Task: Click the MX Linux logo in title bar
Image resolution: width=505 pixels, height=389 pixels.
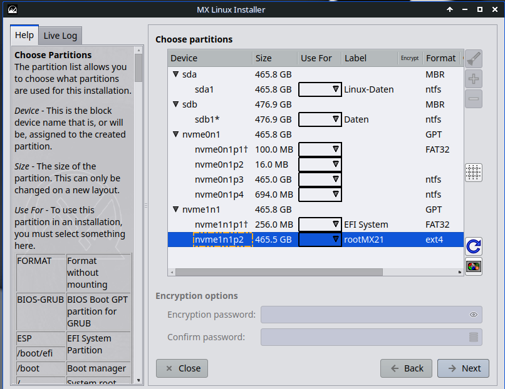Action: click(13, 9)
